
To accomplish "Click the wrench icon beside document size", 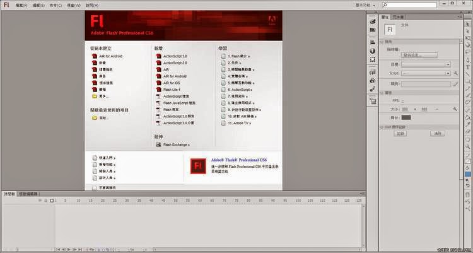I will point(455,109).
